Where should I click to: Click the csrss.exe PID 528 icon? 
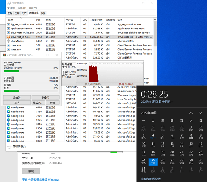[x=9, y=45]
